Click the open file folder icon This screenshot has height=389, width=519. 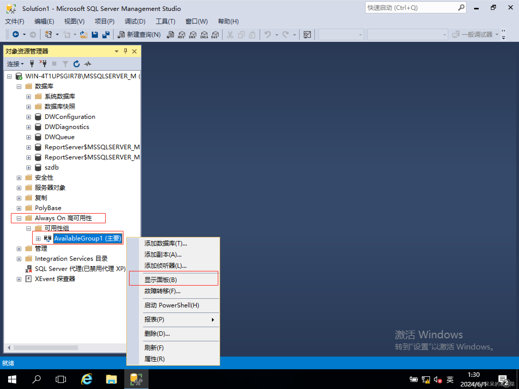83,34
